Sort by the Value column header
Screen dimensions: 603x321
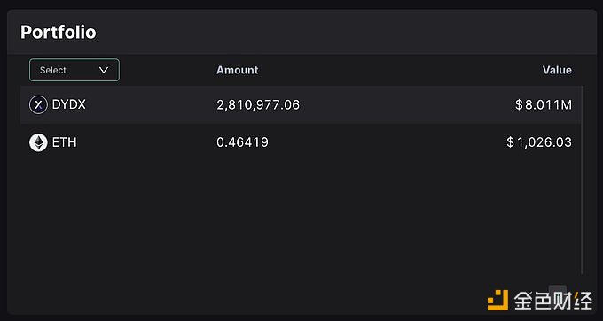(x=557, y=70)
